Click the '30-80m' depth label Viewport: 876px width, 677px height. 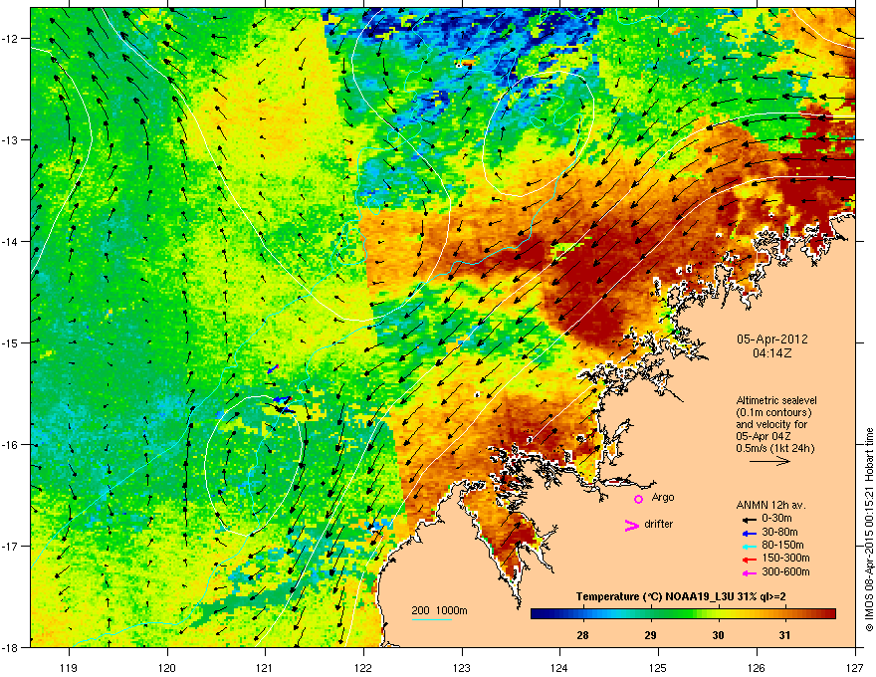(x=779, y=532)
